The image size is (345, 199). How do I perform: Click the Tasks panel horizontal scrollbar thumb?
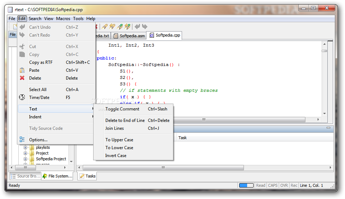click(x=163, y=167)
